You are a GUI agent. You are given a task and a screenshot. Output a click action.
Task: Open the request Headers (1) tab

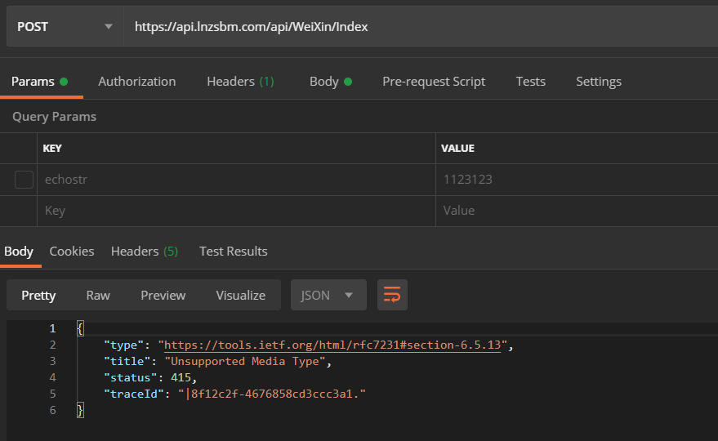pos(240,82)
